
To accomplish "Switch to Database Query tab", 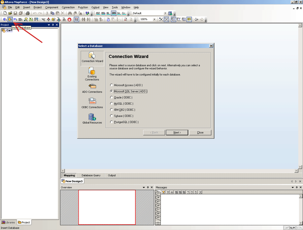I will [91, 175].
